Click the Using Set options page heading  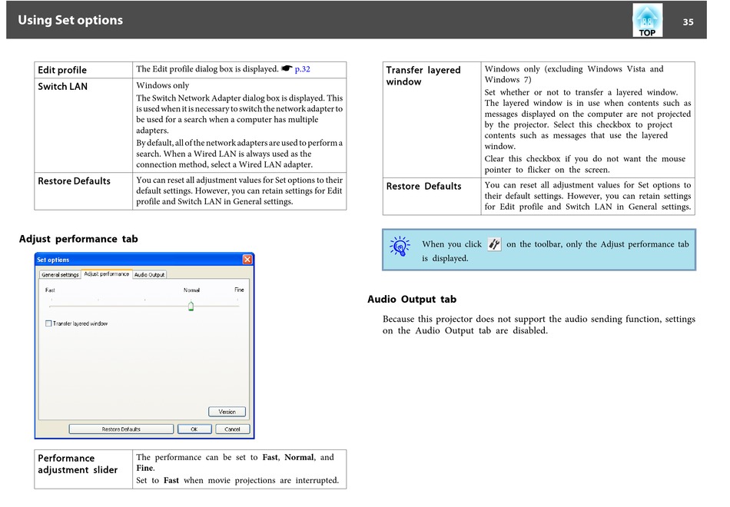[71, 20]
